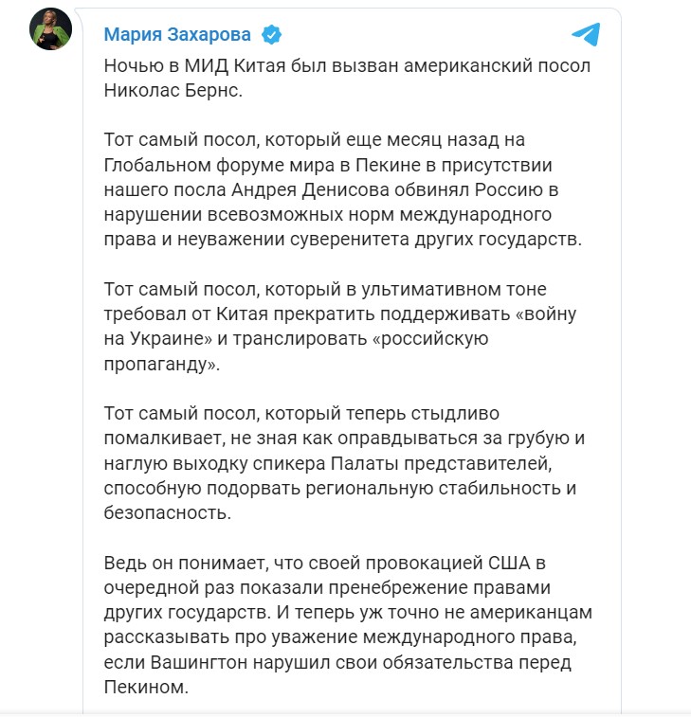
Task: Click the name "Андрея Денисова" in the text
Action: coord(292,189)
